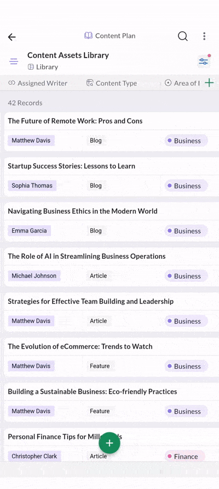Open the three-dot overflow menu
This screenshot has width=219, height=489.
[x=204, y=36]
